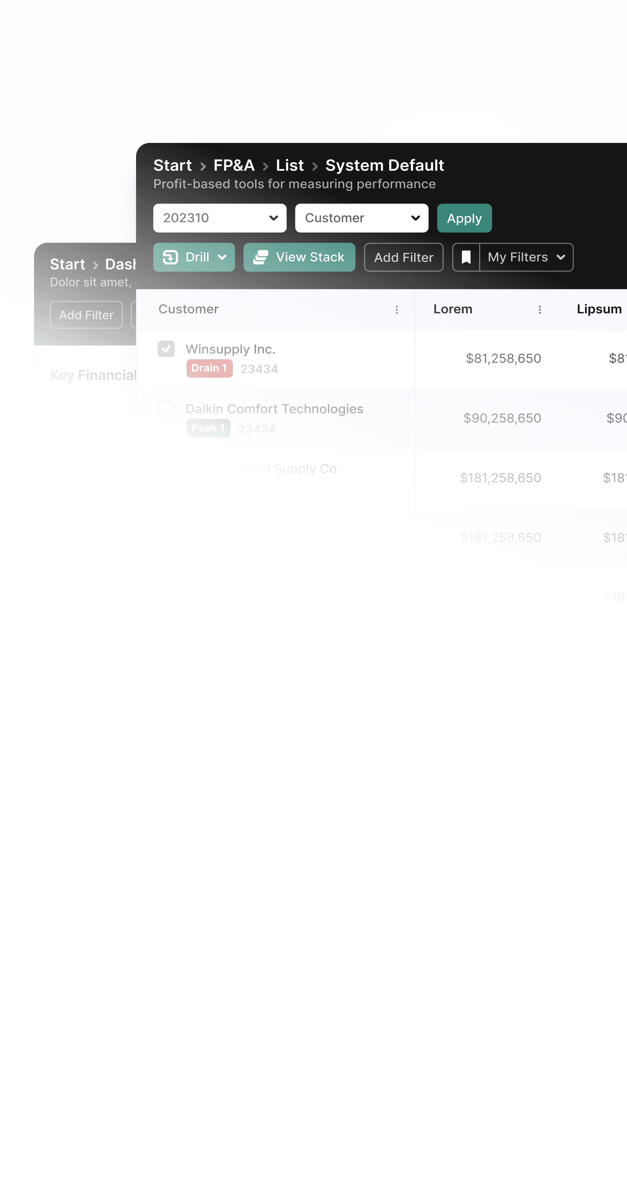627x1191 pixels.
Task: Click the Start breadcrumb in background panel
Action: click(x=67, y=264)
